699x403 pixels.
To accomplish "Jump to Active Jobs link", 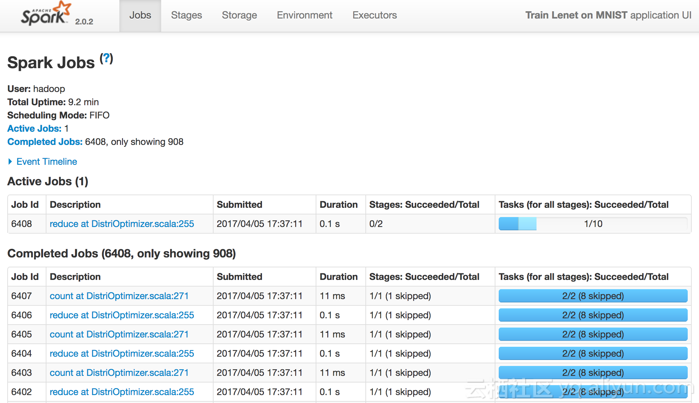I will coord(34,128).
